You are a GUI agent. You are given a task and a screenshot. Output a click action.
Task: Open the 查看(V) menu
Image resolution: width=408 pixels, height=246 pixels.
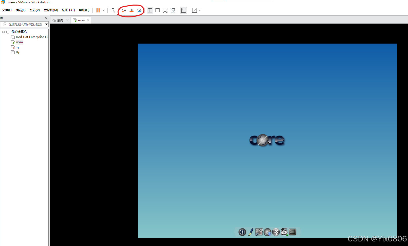tap(35, 10)
